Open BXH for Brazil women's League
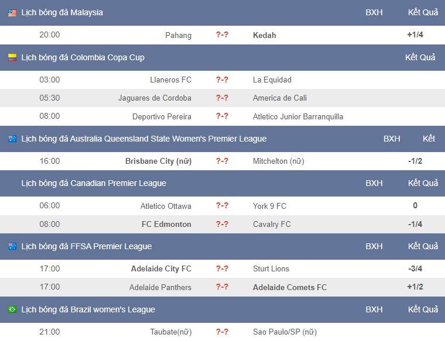The width and height of the screenshot is (445, 341). 374,309
